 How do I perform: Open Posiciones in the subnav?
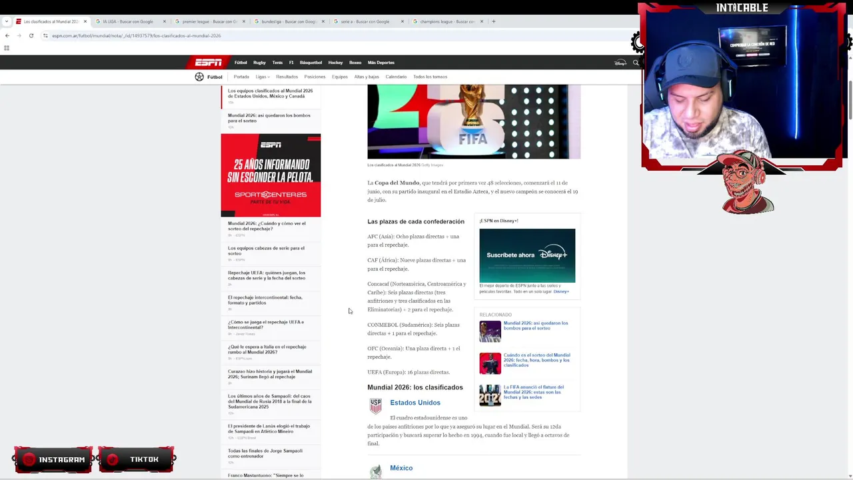pos(315,77)
